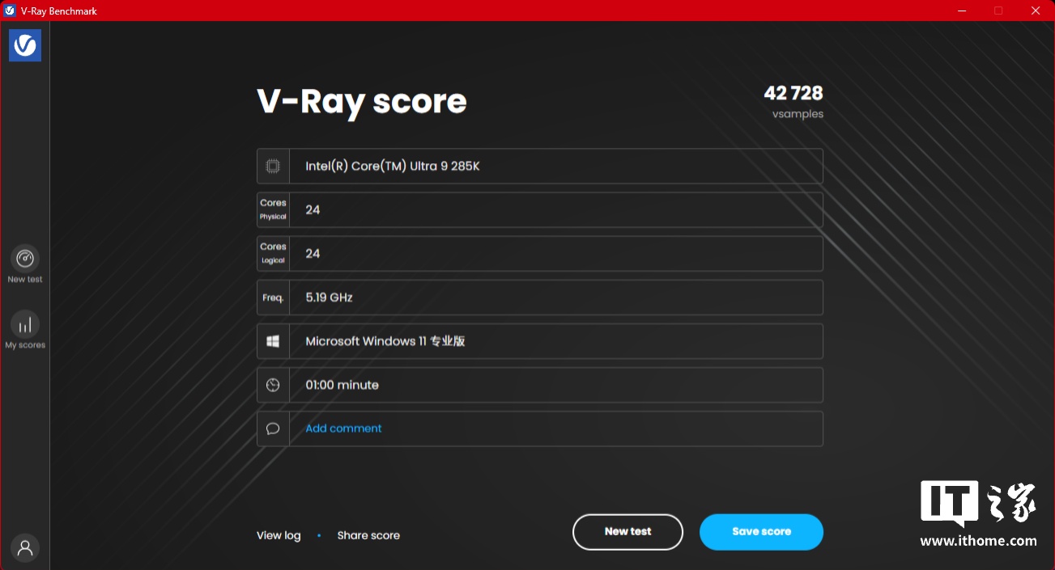Click the Cores Physical label
This screenshot has width=1055, height=570.
pos(273,210)
